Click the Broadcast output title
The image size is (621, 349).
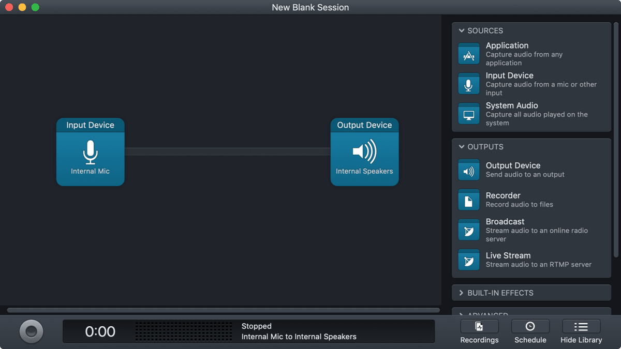505,221
